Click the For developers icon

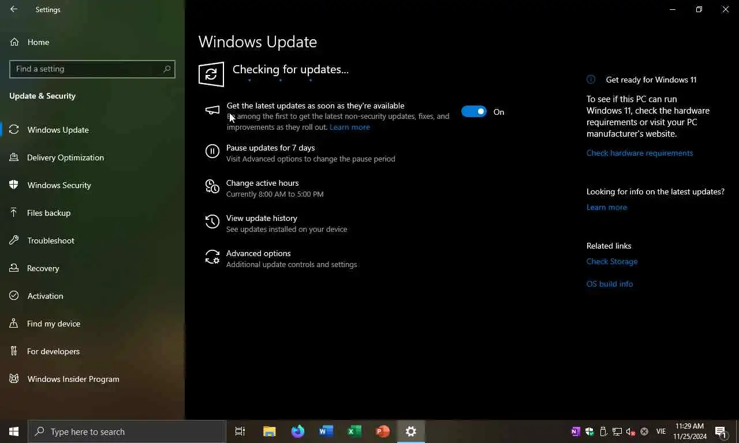(14, 351)
